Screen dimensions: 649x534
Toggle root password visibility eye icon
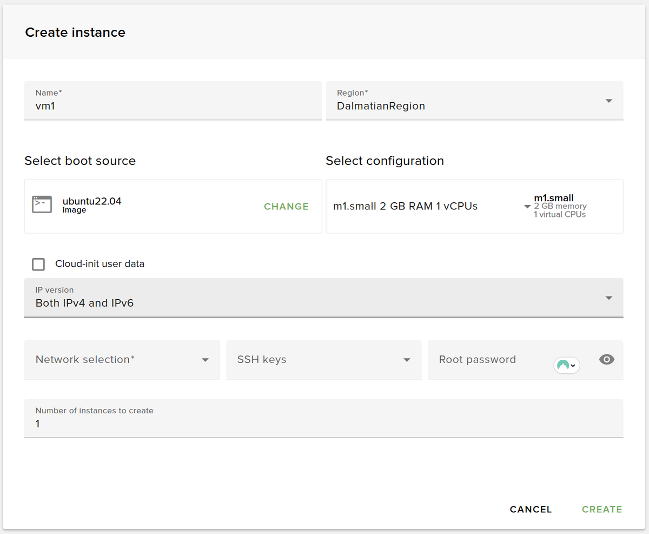(607, 359)
